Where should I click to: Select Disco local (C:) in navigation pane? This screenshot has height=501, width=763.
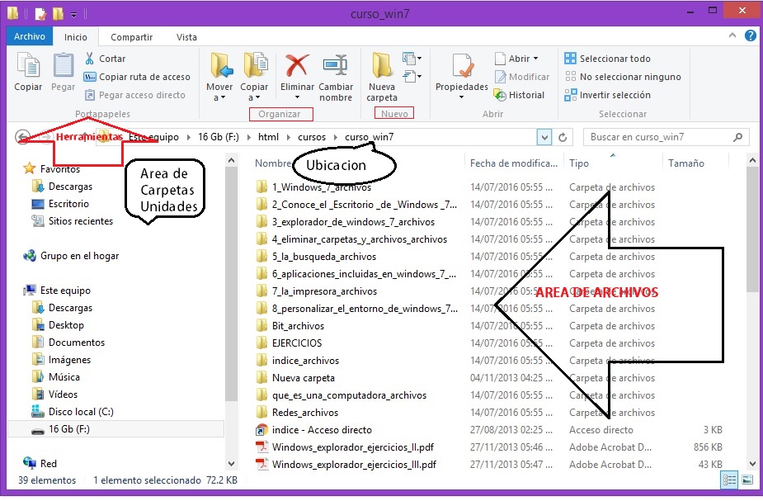tap(81, 411)
